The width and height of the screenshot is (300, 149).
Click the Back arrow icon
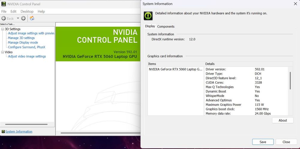tap(3, 18)
